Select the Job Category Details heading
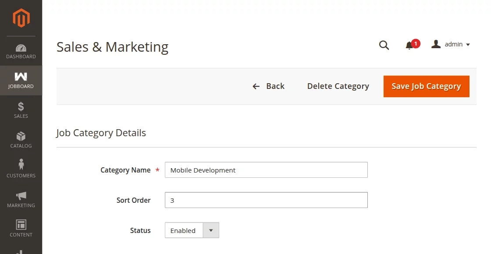 coord(101,133)
